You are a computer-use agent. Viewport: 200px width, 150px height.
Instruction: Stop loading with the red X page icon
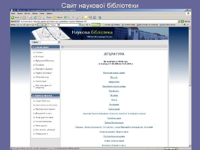(30, 17)
